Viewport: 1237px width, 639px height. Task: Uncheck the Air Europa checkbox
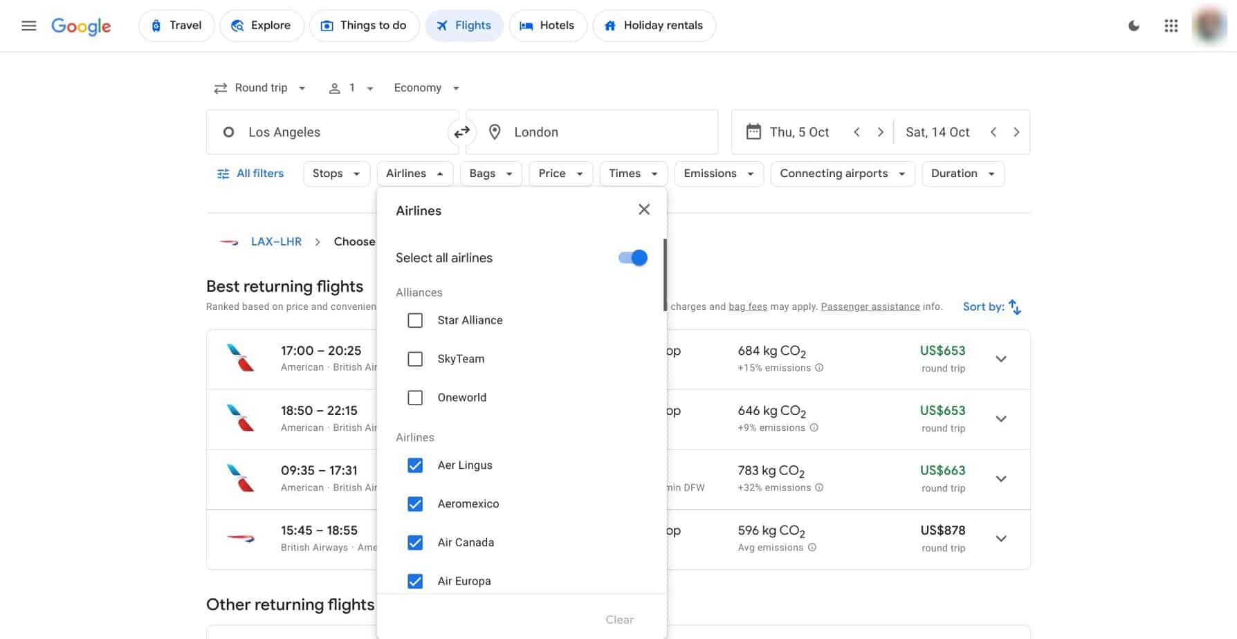[x=415, y=582]
